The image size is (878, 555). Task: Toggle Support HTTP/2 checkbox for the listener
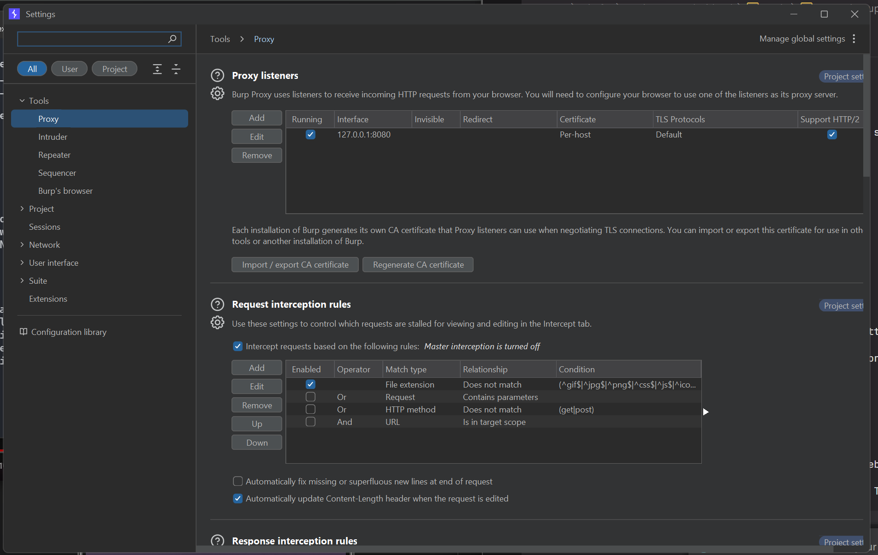point(832,135)
